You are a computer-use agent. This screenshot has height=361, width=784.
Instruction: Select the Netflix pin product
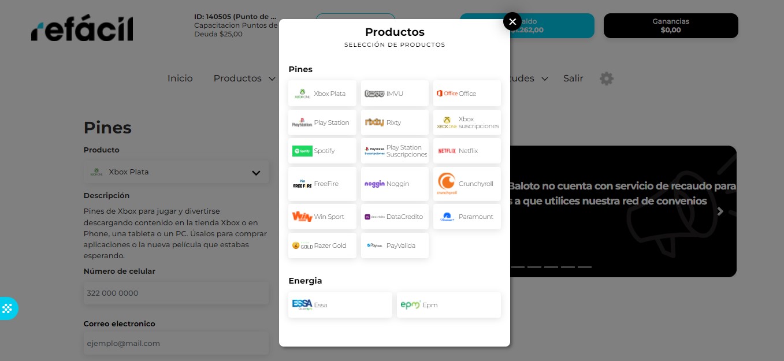point(467,151)
